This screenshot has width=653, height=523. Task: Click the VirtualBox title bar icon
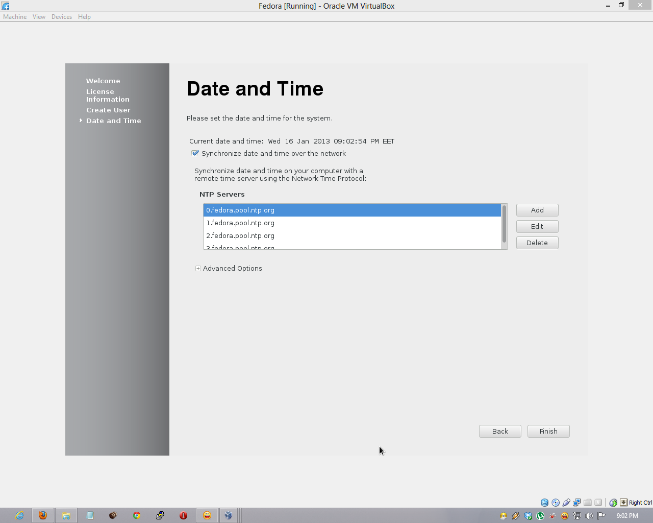pos(6,6)
